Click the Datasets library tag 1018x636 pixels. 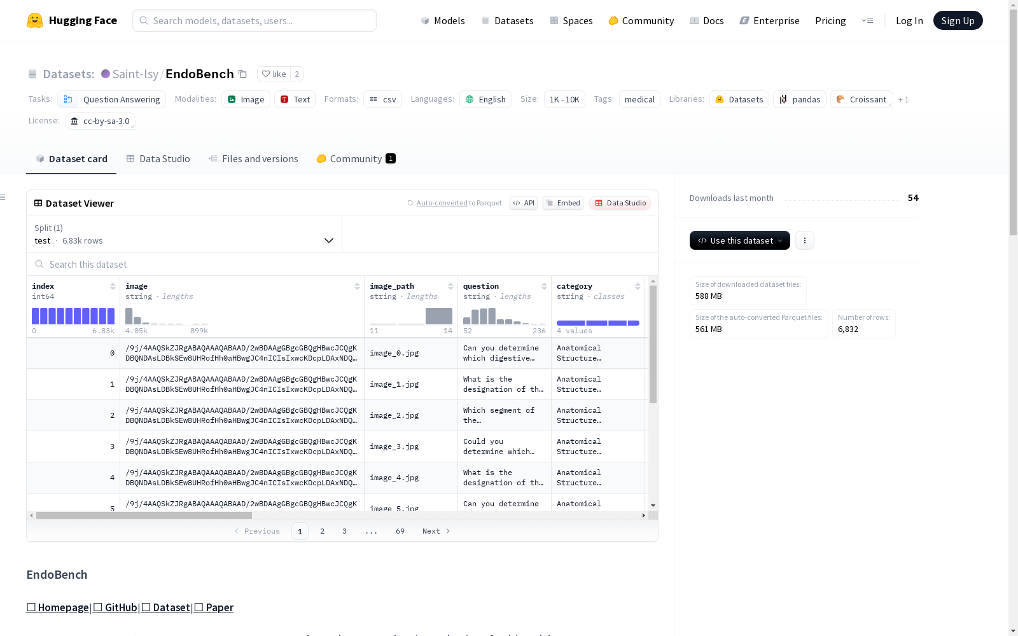tap(739, 99)
